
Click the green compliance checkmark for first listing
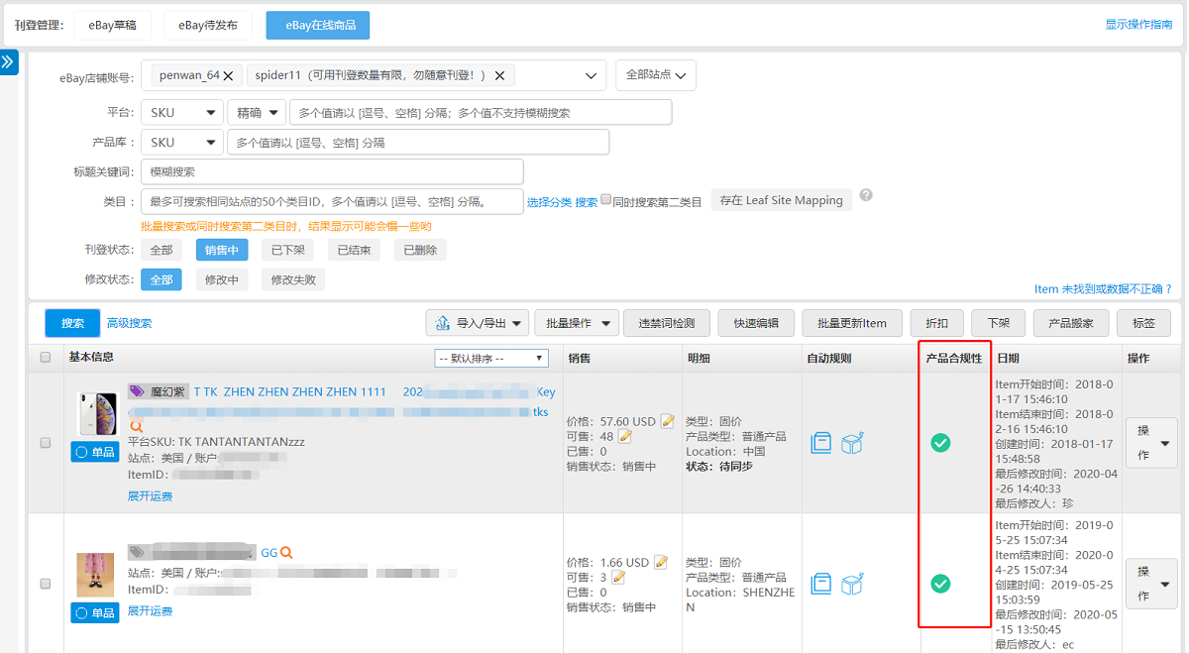tap(939, 444)
